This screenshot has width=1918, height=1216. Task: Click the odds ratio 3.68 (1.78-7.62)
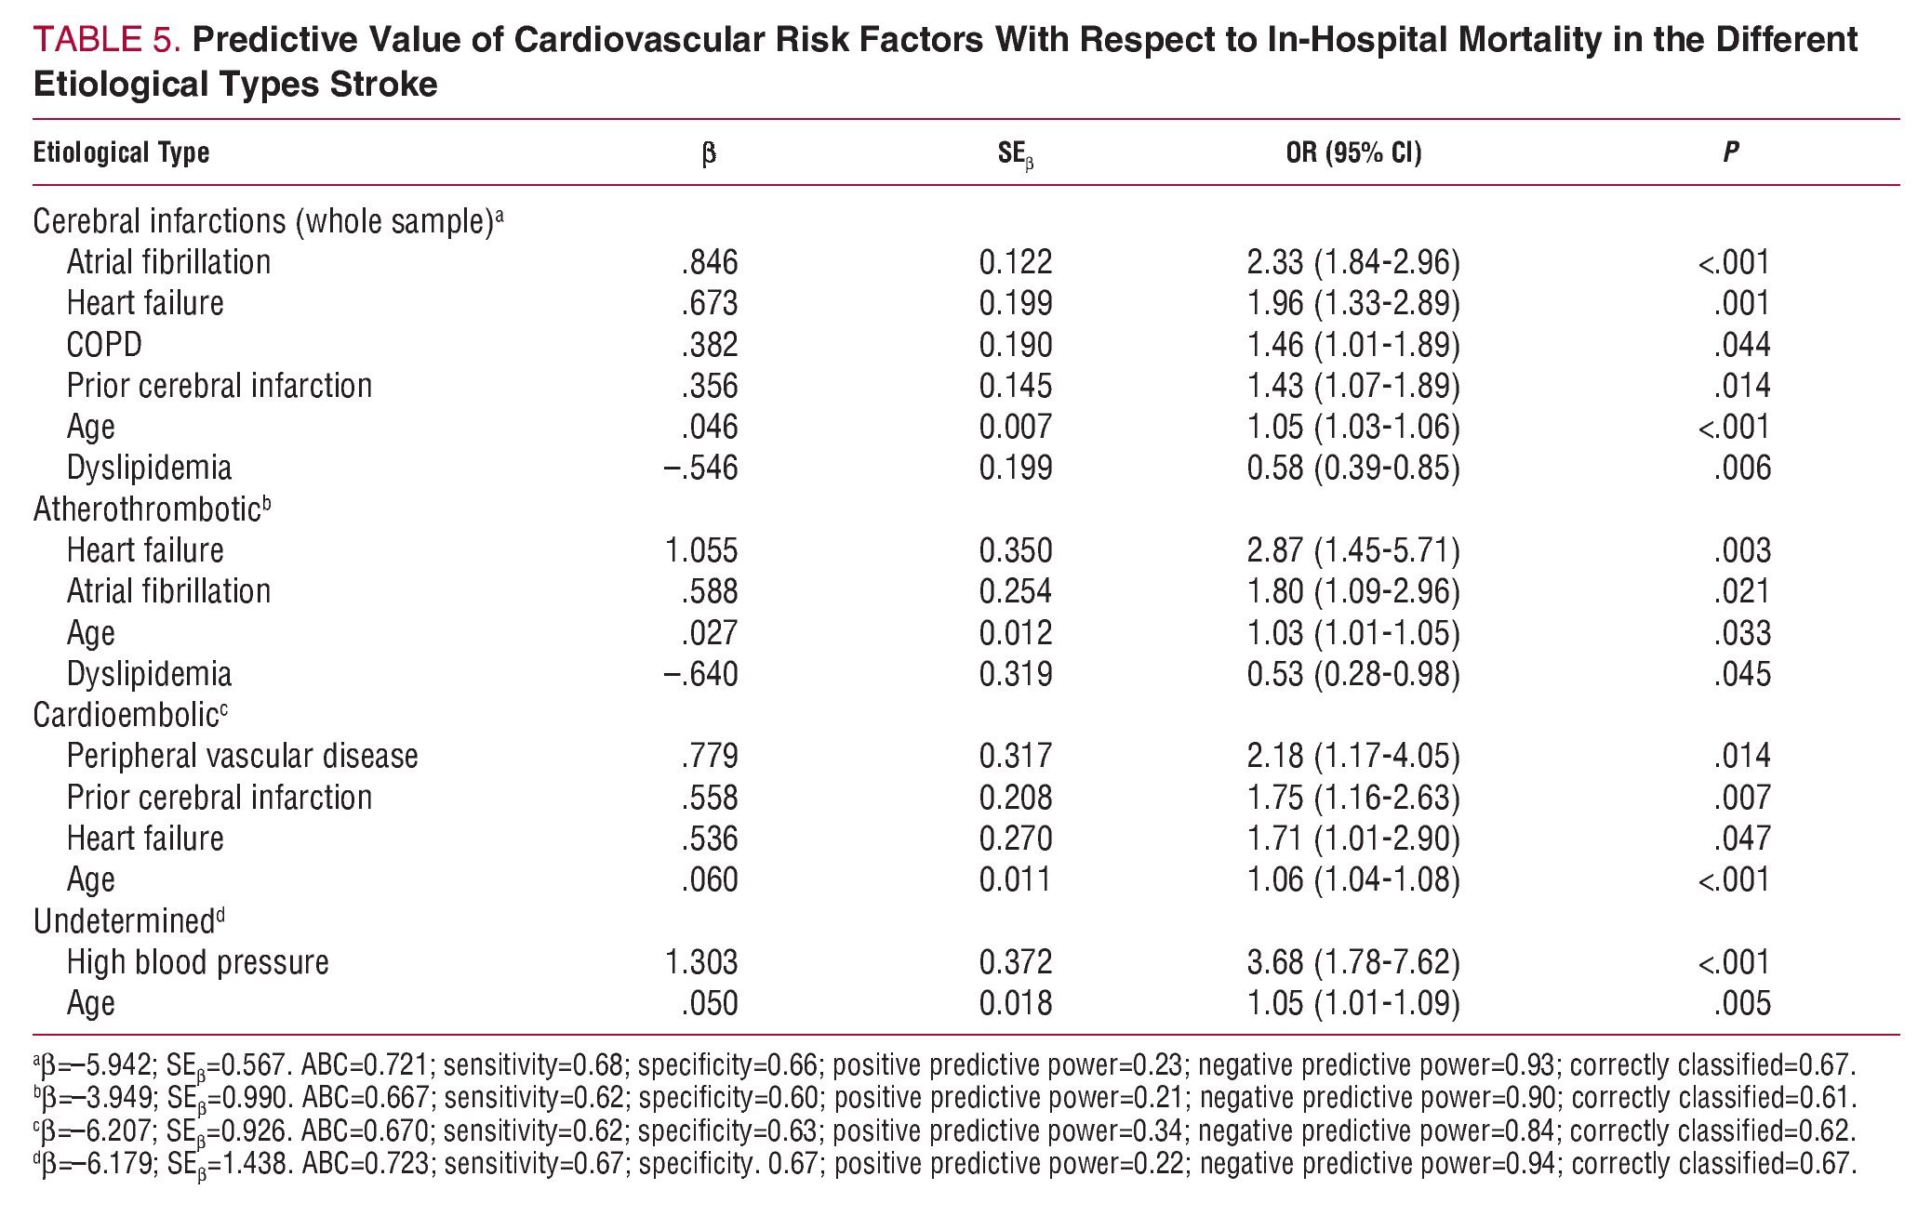1353,962
